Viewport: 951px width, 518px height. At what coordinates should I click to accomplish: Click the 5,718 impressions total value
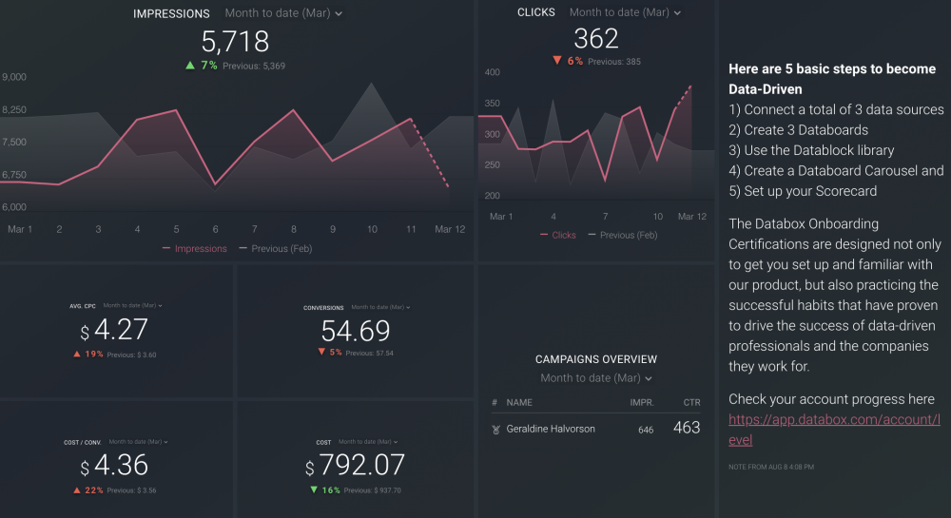(235, 41)
